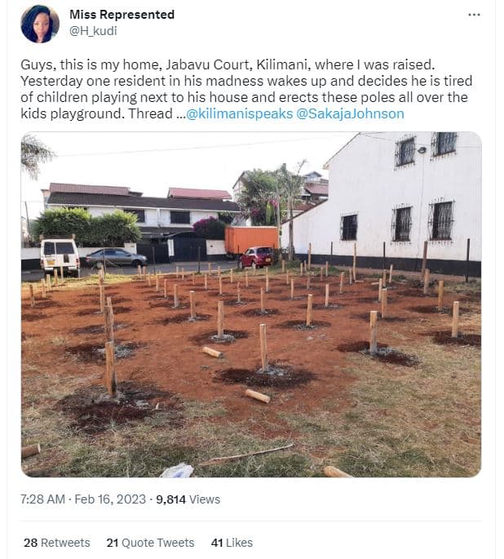Viewport: 504px width, 559px height.
Task: Open the Miss Represented profile avatar
Action: coord(39,24)
